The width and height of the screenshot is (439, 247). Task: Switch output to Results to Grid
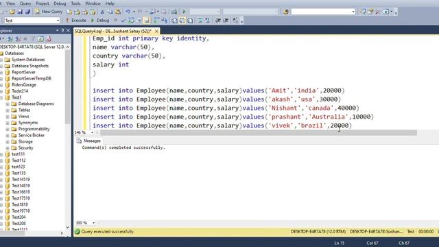pyautogui.click(x=182, y=21)
